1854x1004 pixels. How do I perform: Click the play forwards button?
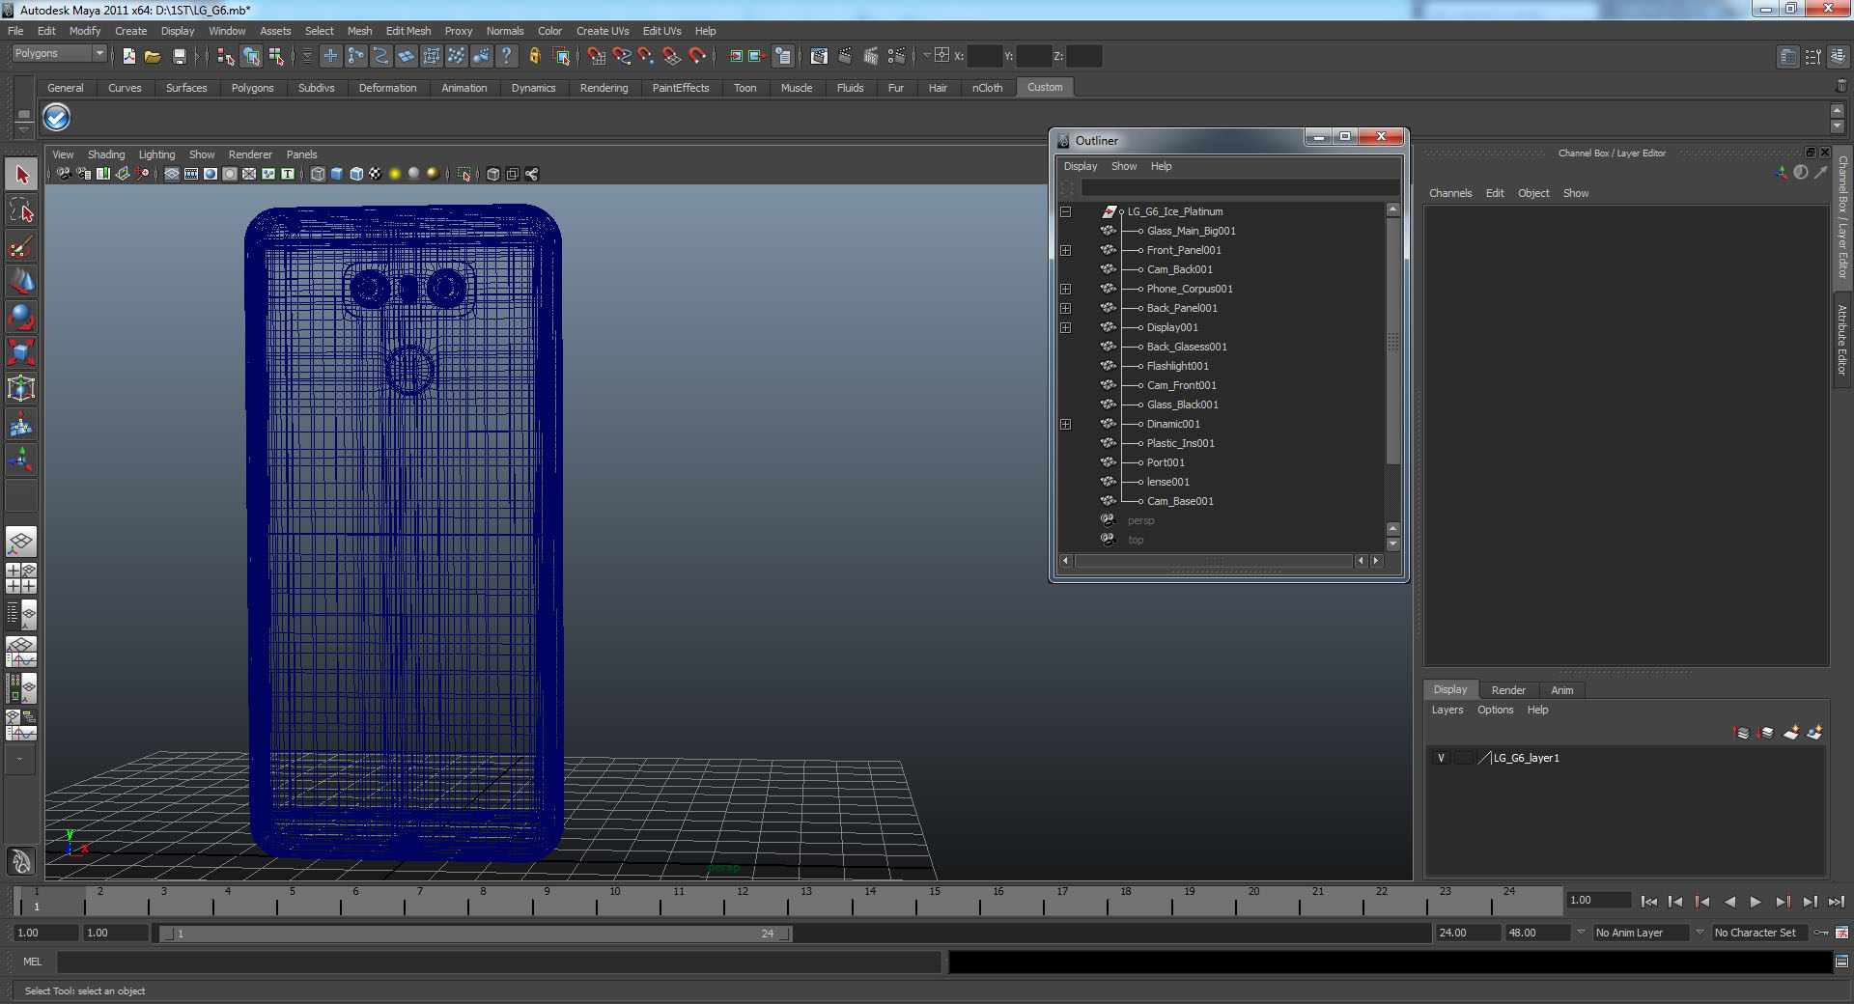1756,902
